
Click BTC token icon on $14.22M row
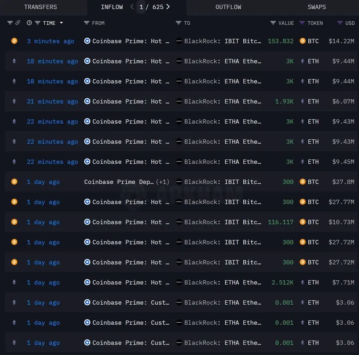(302, 41)
